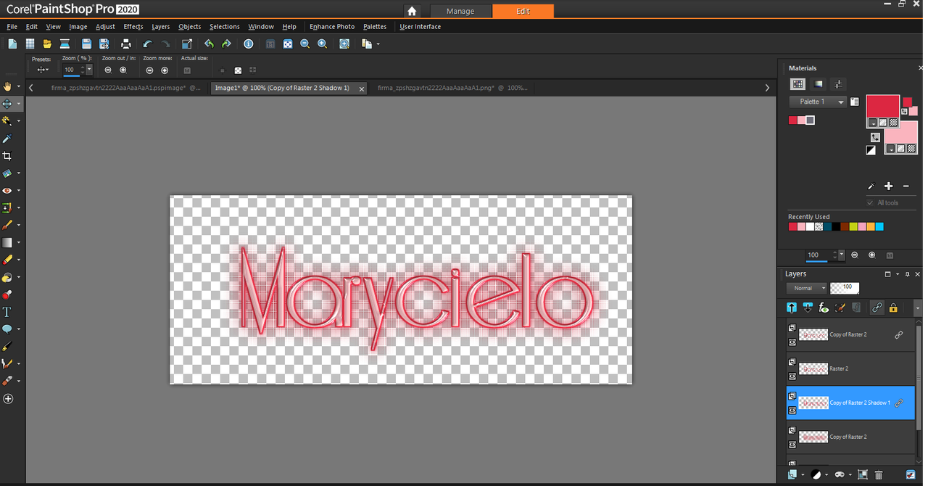Open the Presets dropdown
928x486 pixels.
coord(43,70)
